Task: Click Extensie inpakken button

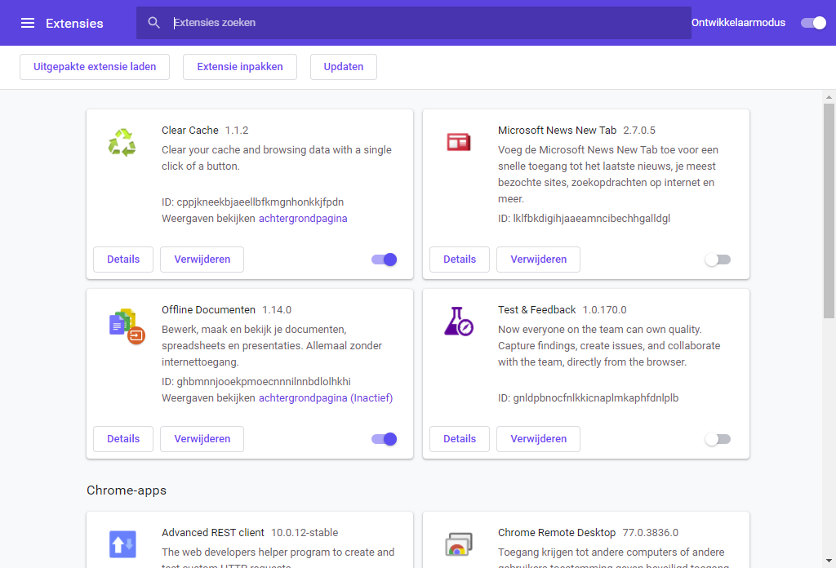Action: (x=240, y=67)
